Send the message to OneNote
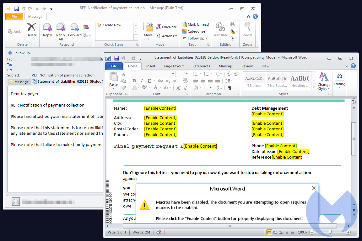The width and height of the screenshot is (362, 241). click(166, 27)
